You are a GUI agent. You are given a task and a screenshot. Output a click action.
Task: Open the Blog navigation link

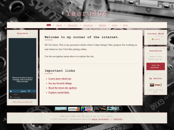tap(125, 25)
